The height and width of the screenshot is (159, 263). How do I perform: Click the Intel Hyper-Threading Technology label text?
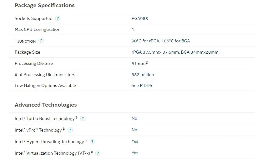tap(49, 142)
